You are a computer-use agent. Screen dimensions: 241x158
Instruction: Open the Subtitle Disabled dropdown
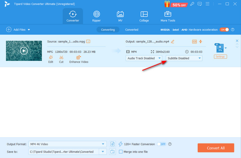(x=184, y=58)
